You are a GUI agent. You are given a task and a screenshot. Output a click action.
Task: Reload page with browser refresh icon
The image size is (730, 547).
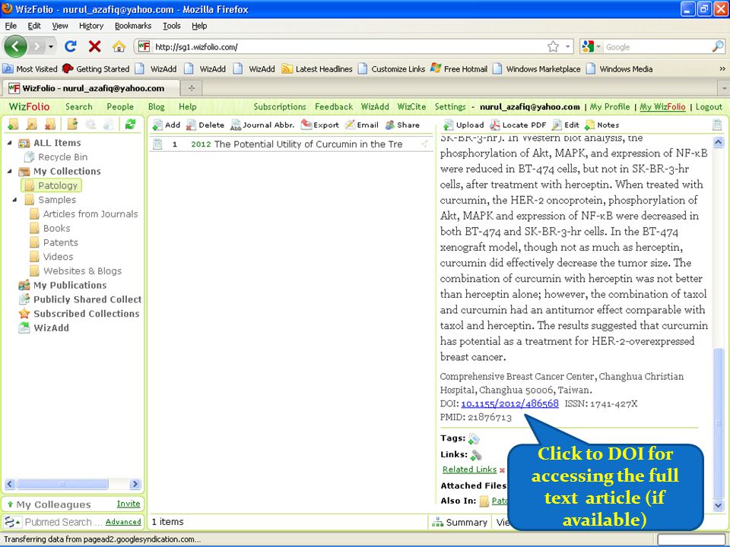point(70,46)
